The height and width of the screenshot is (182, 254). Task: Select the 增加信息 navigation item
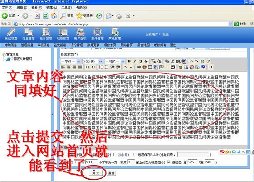(10, 45)
